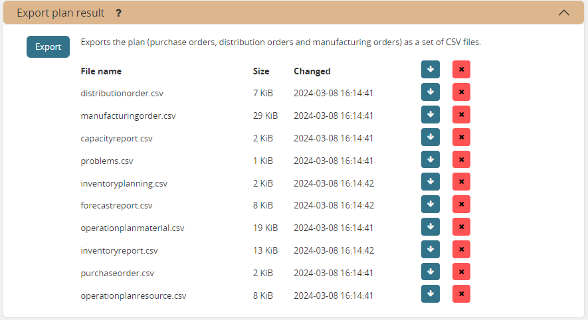This screenshot has width=588, height=320.
Task: Download operationplanmaterial.csv file
Action: (430, 227)
